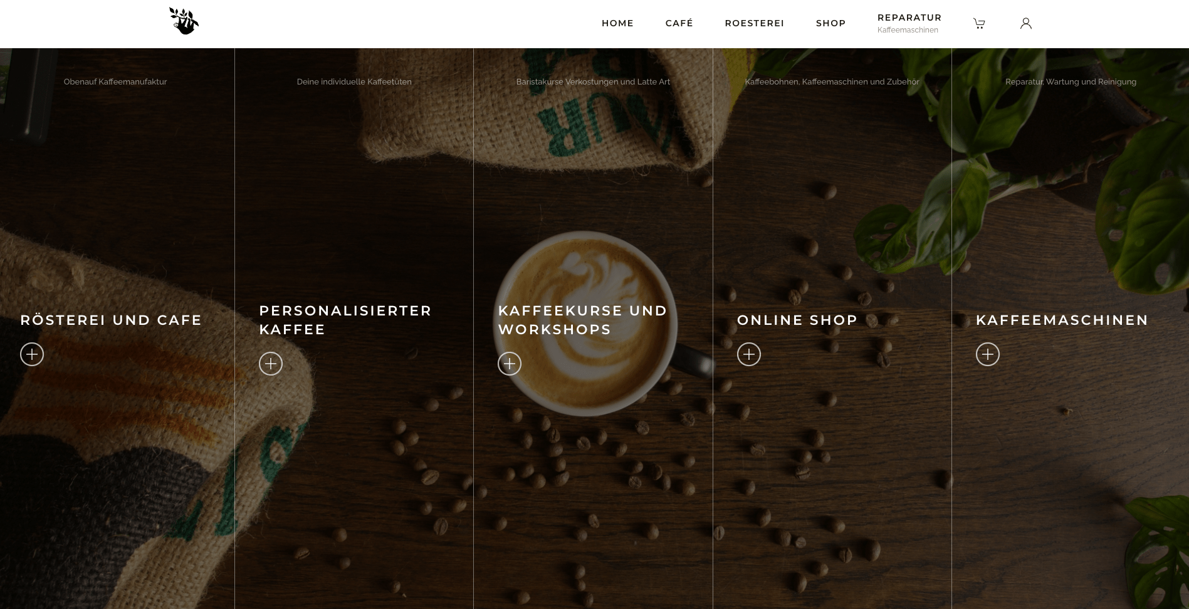Expand the plus under Kaffeekurse und Workshops
The width and height of the screenshot is (1189, 609).
510,364
